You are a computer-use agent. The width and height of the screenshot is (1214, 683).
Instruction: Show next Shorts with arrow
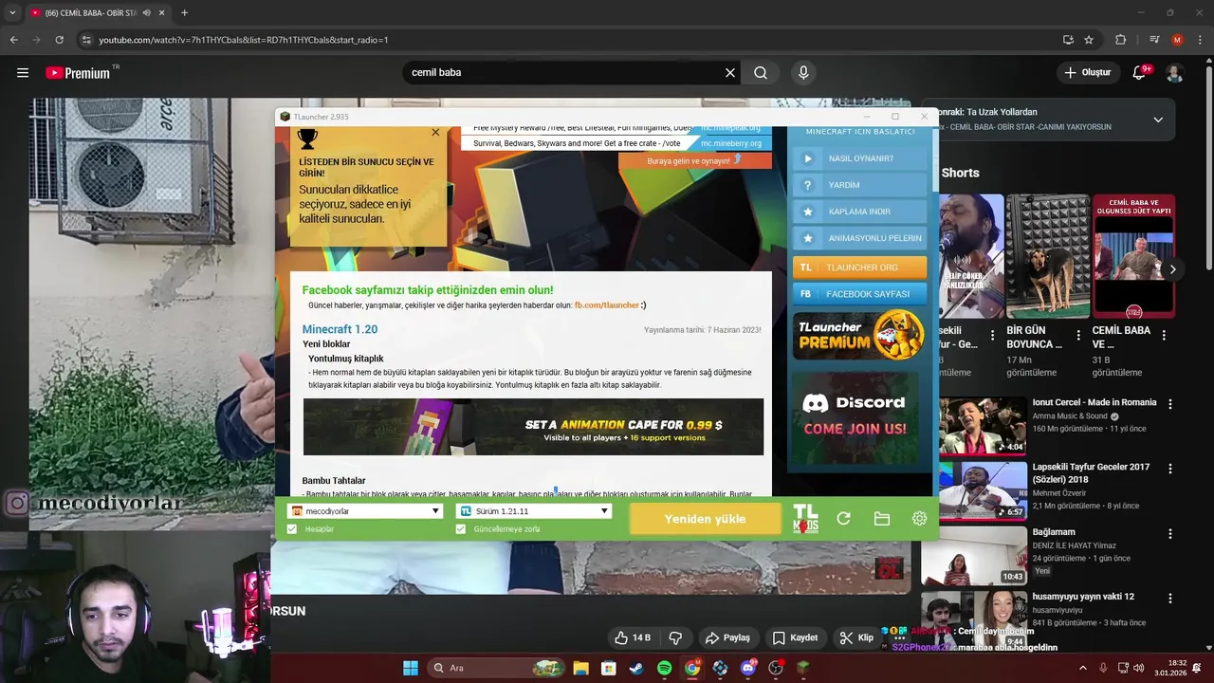(x=1172, y=269)
